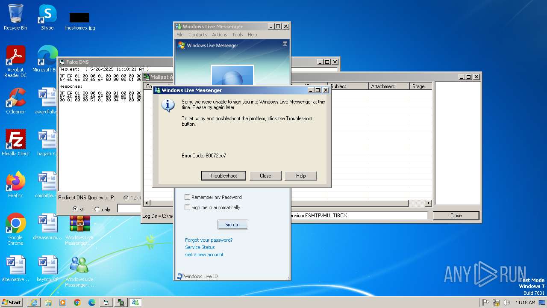This screenshot has width=547, height=308.
Task: Click the Mailpot horizontal scrollbar right arrow
Action: coord(429,203)
